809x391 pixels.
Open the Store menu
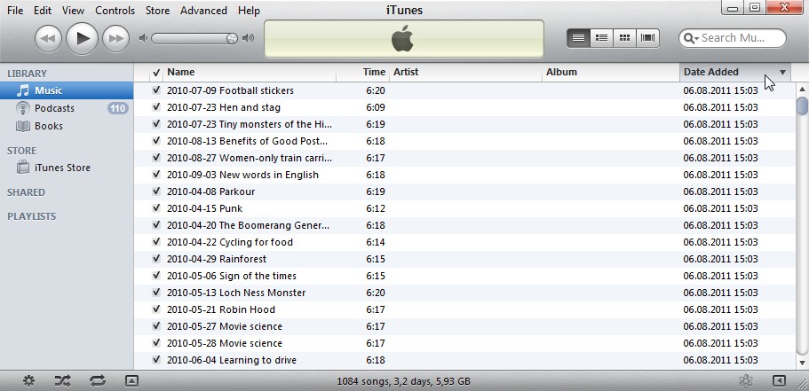pyautogui.click(x=157, y=11)
